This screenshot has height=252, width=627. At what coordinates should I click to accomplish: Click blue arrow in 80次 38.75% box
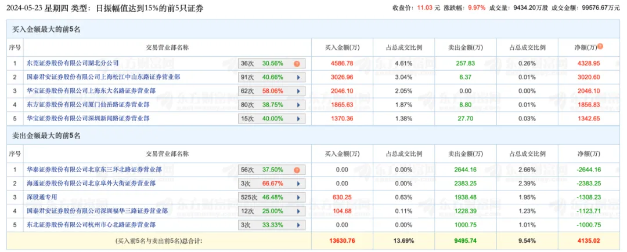(298, 105)
